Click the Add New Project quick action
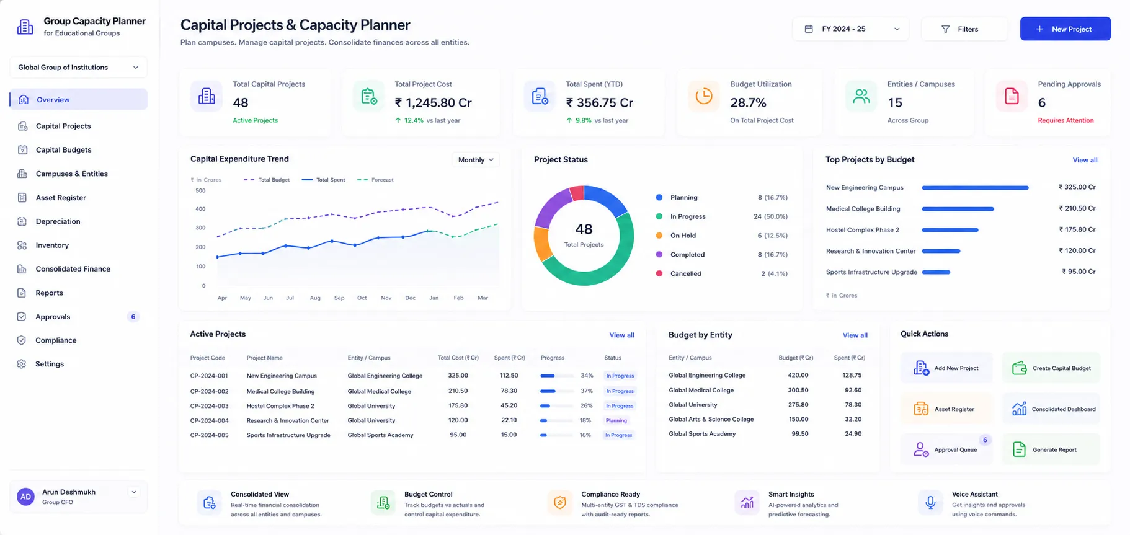 tap(946, 368)
